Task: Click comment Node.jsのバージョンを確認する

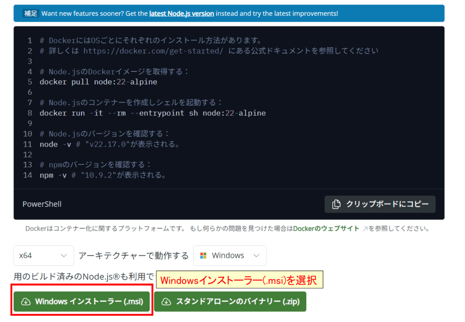Action: (x=104, y=134)
